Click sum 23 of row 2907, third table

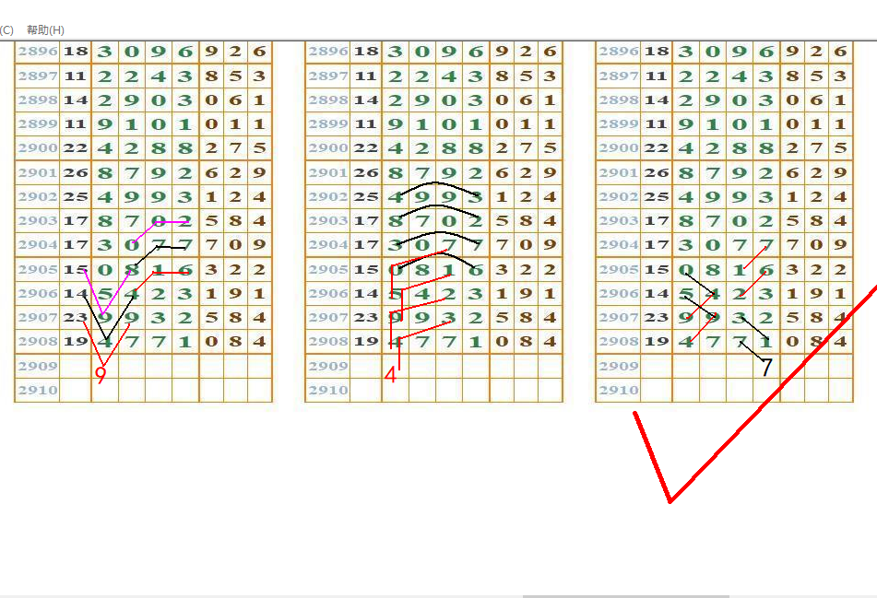[657, 318]
